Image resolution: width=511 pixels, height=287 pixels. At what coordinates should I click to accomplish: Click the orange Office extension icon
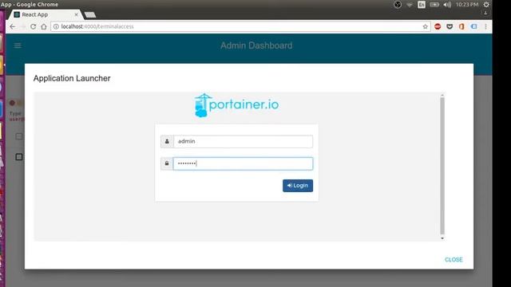[x=461, y=26]
